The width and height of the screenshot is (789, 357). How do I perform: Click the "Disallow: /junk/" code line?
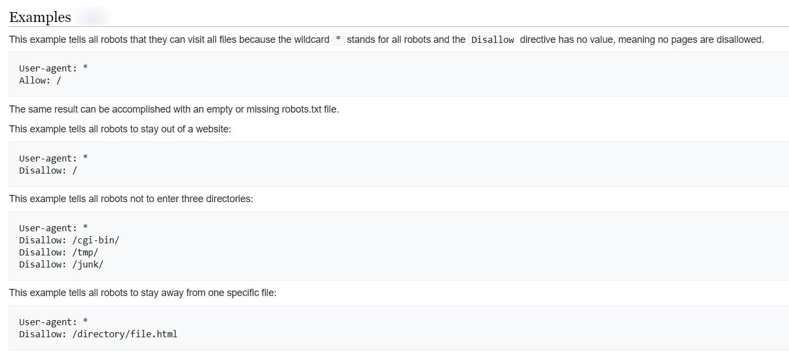point(61,264)
